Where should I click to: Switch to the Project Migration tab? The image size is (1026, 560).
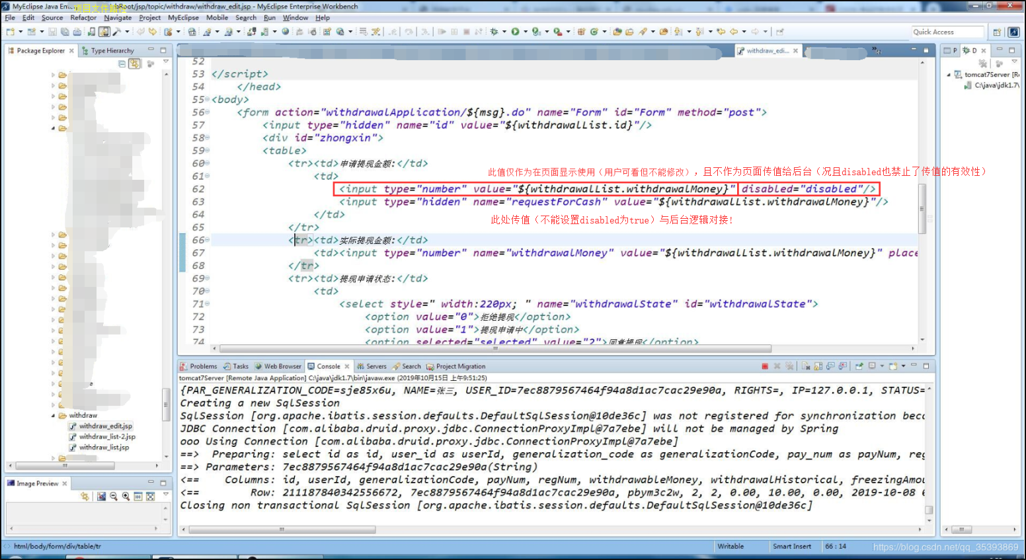(x=456, y=366)
